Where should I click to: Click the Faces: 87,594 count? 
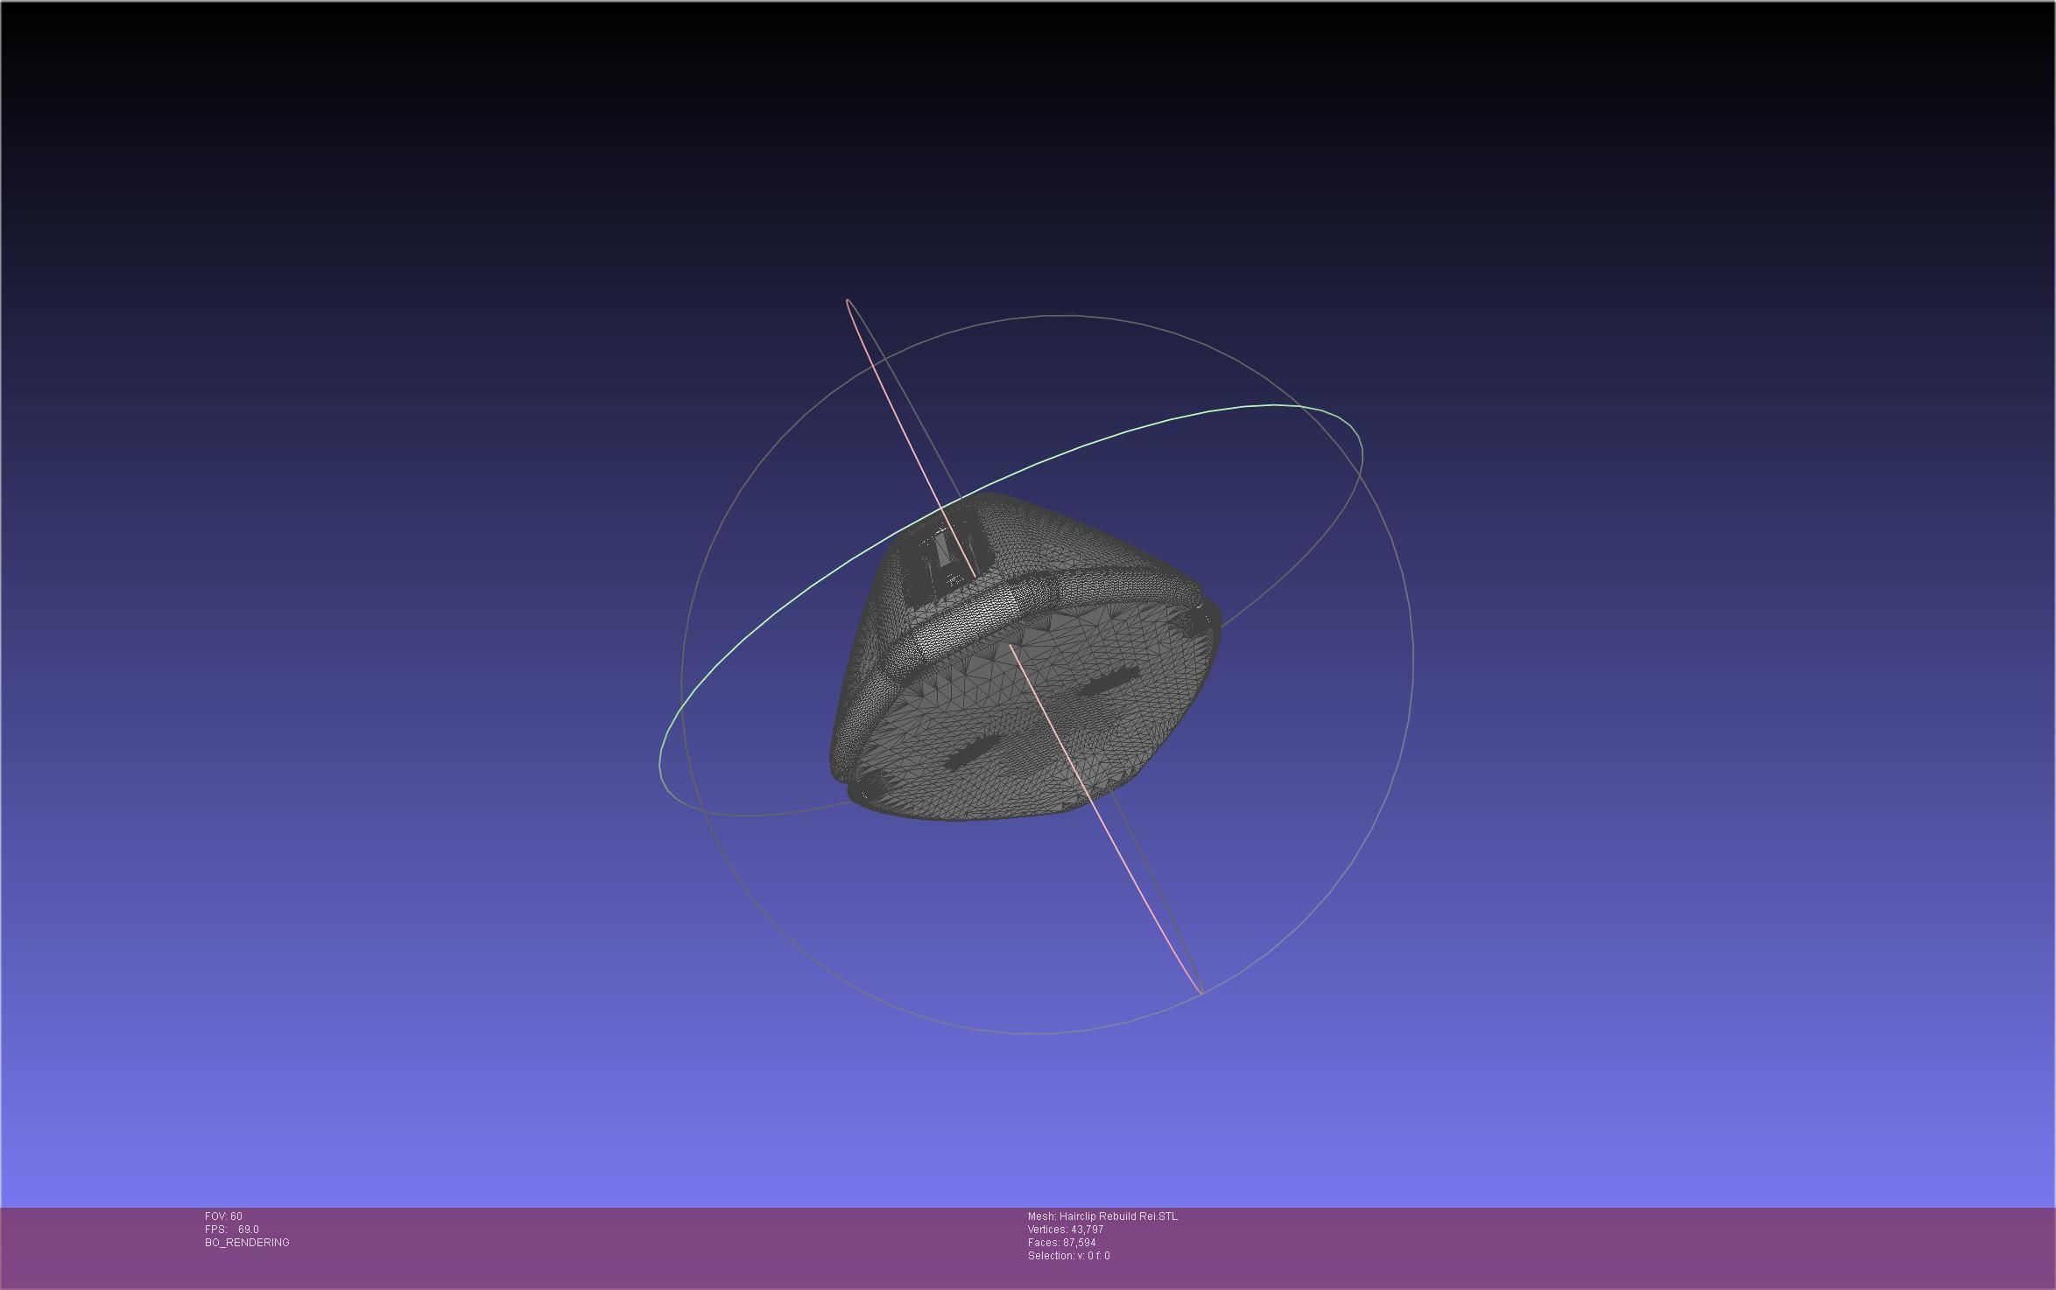click(x=1061, y=1243)
